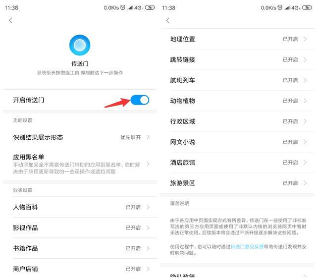
Task: Tap the chevron beside 跳转链接
Action: coord(305,60)
